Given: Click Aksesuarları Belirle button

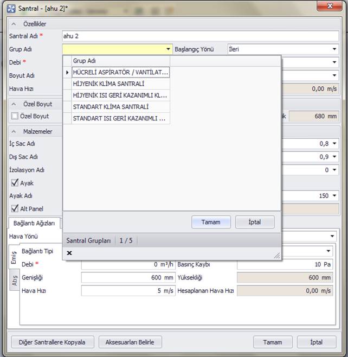Looking at the screenshot, I should coord(130,342).
